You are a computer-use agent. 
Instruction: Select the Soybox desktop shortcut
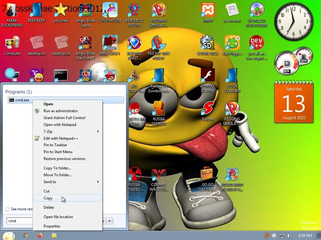tap(208, 111)
